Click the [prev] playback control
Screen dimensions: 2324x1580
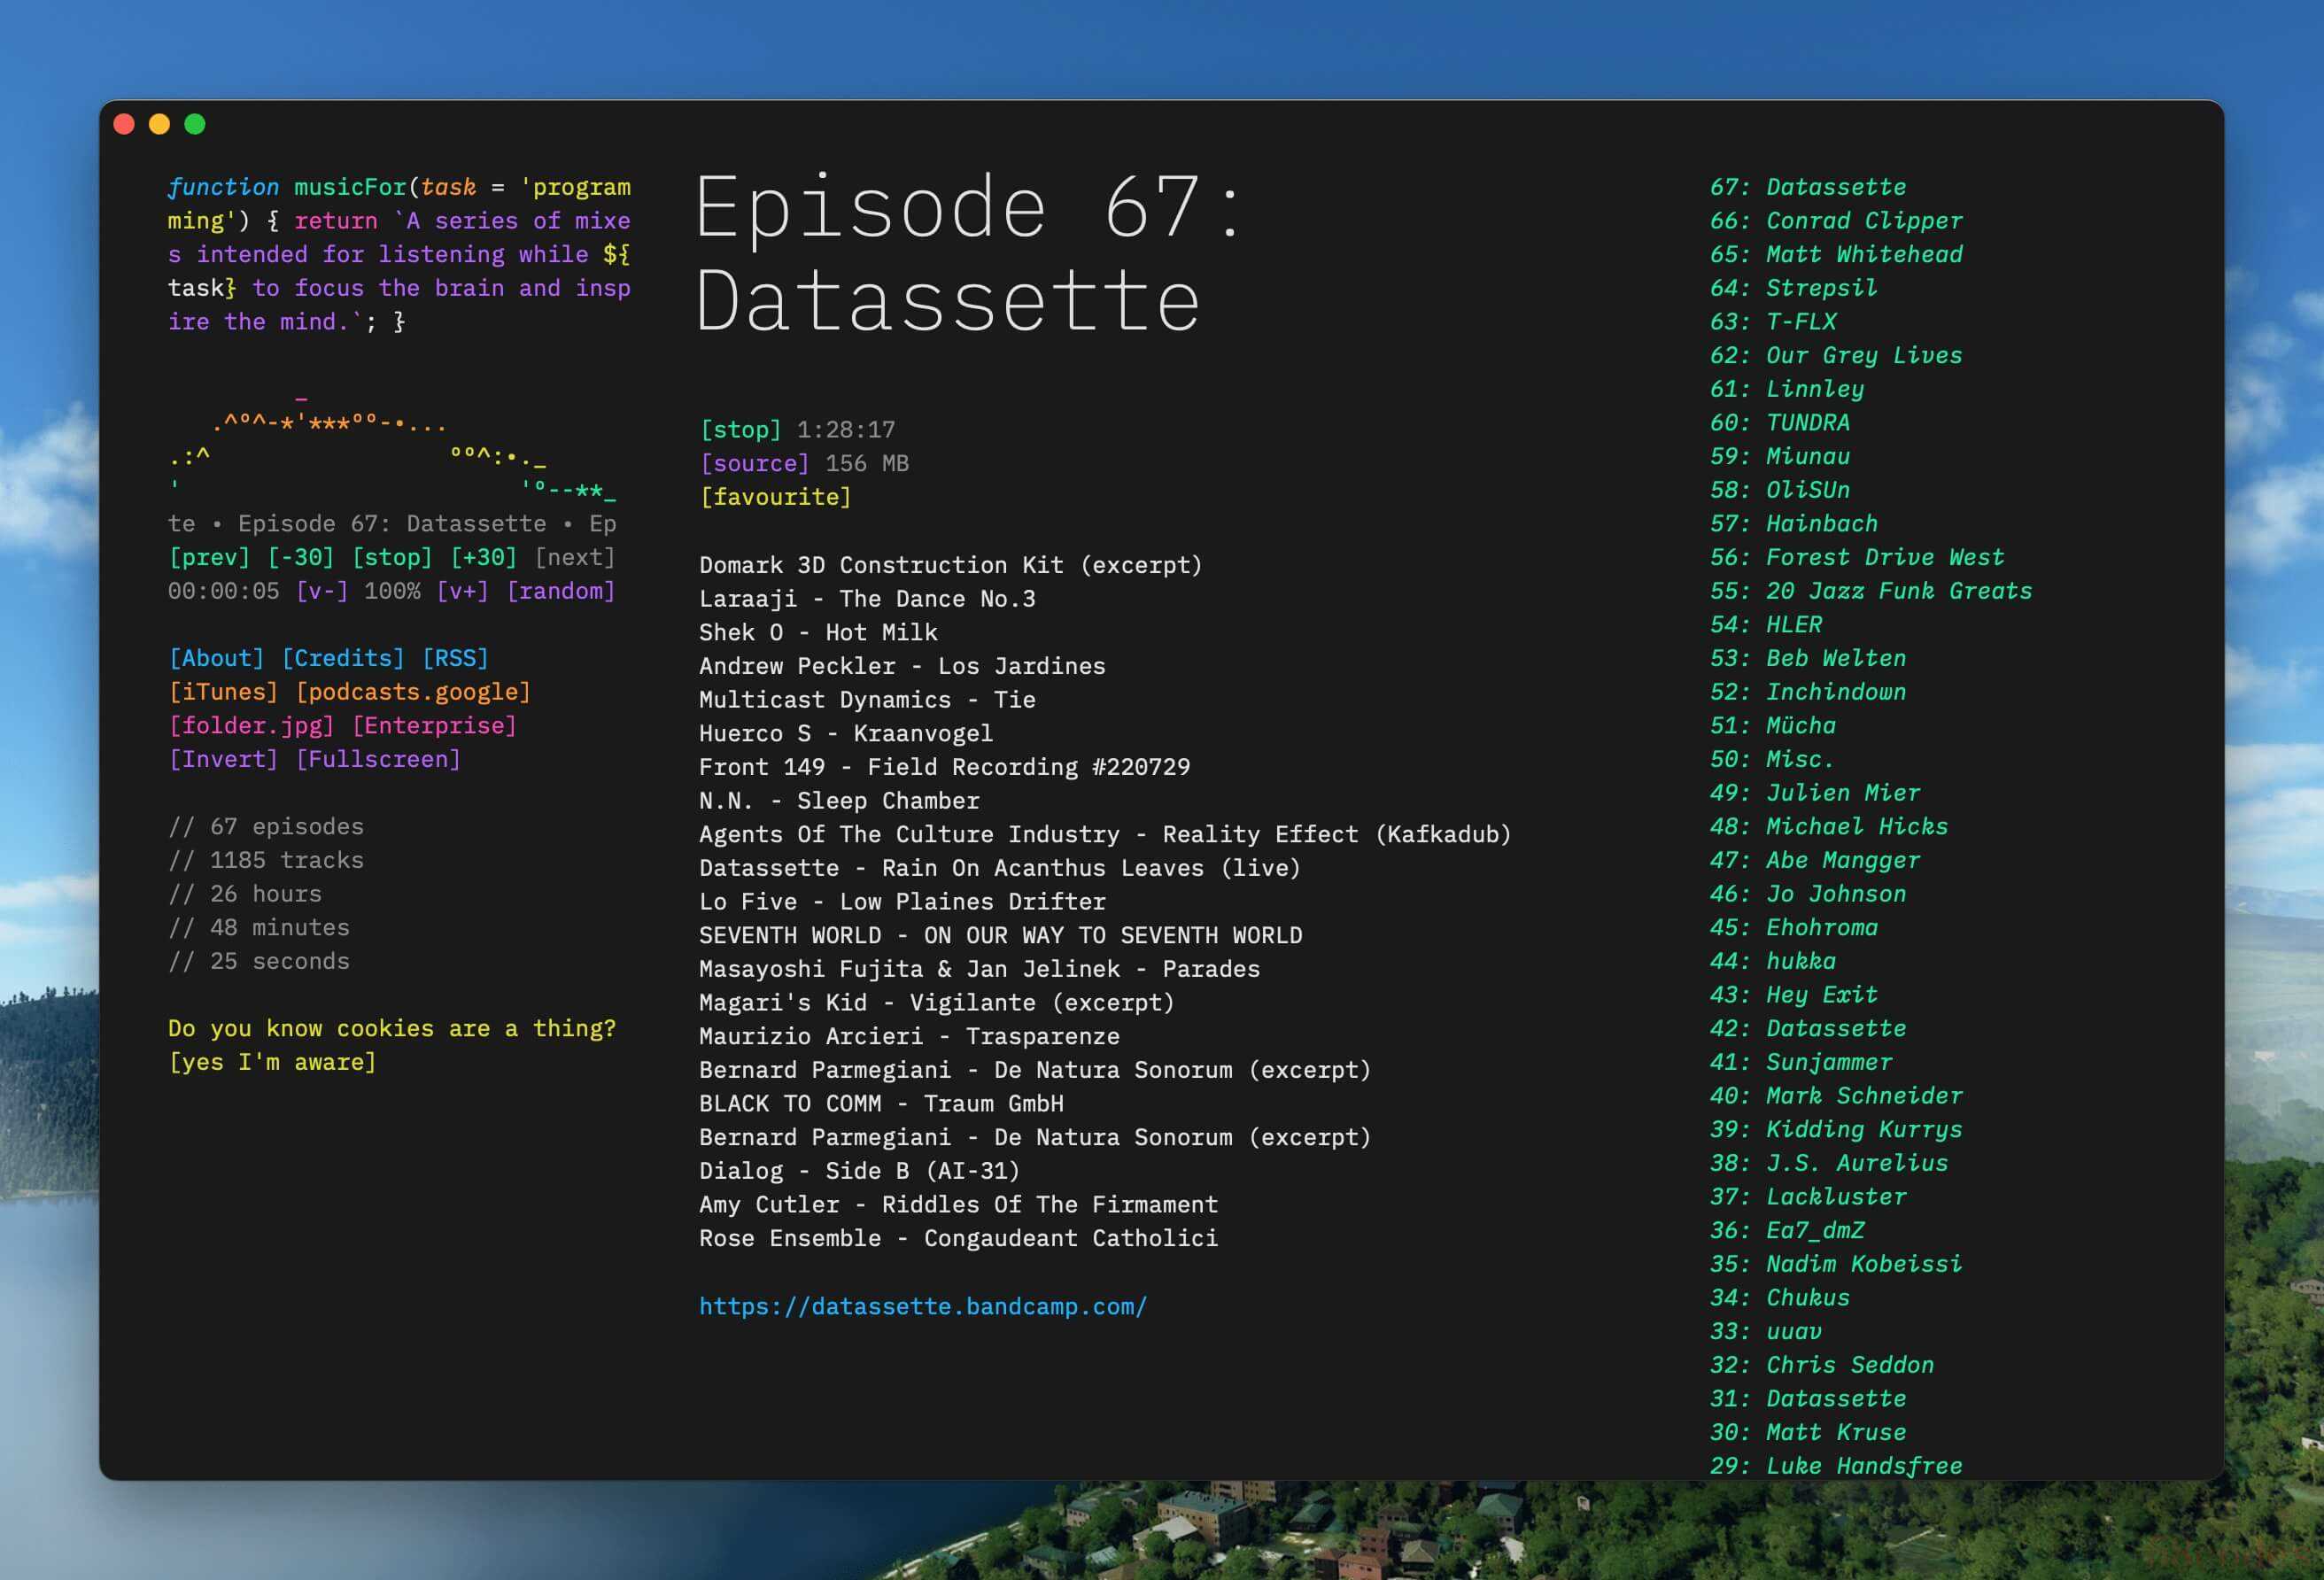tap(209, 557)
